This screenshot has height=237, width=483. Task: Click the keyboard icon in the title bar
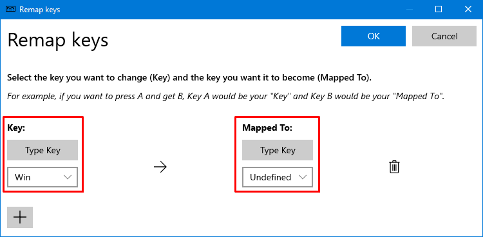10,10
